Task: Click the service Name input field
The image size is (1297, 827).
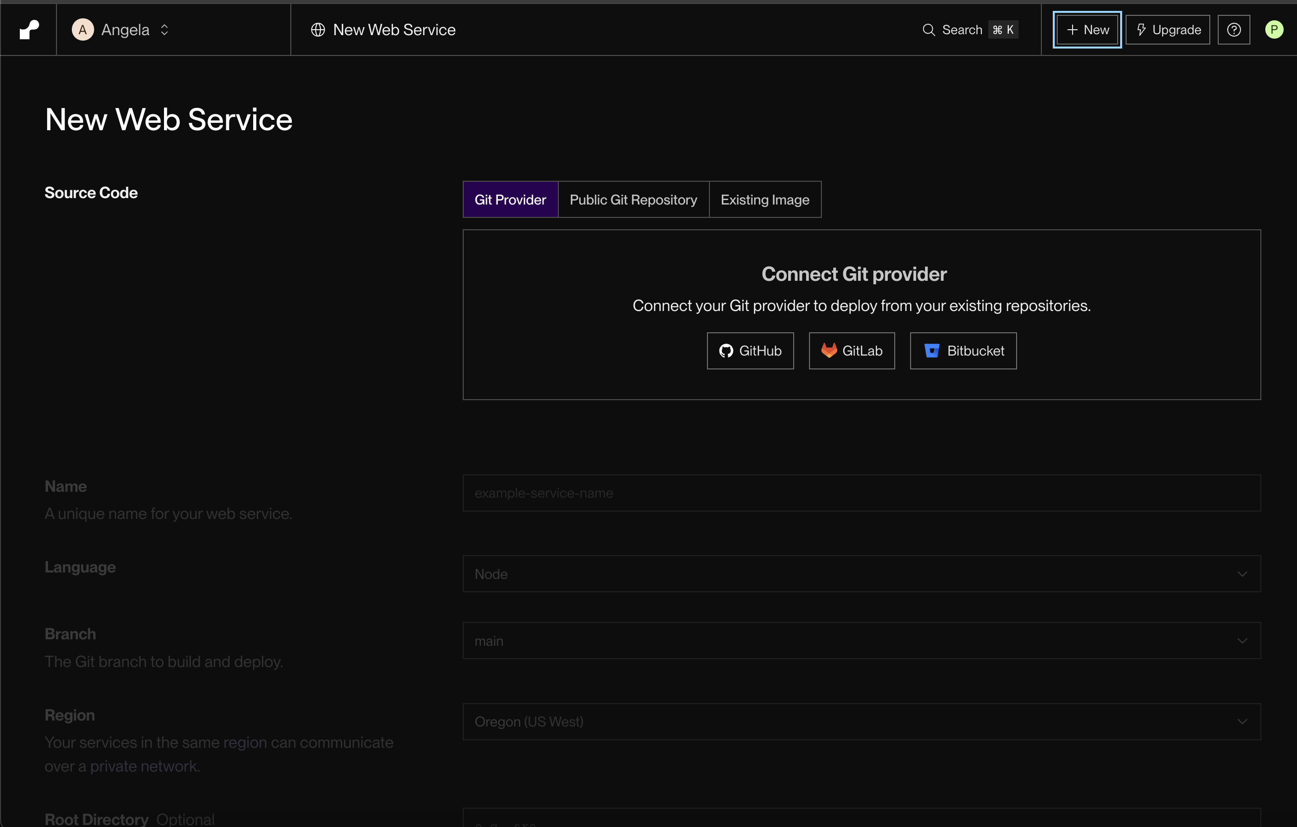Action: tap(861, 493)
